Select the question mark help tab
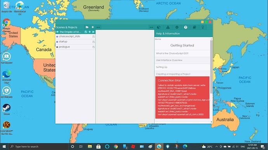This screenshot has height=150, width=268. coord(186,27)
